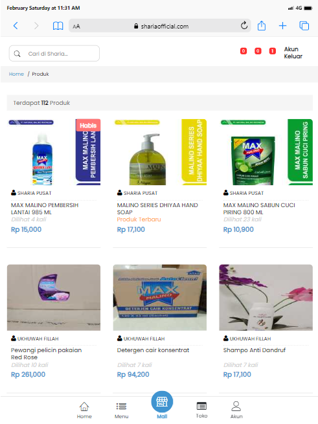Tap the AA reader text-size control

[x=76, y=27]
